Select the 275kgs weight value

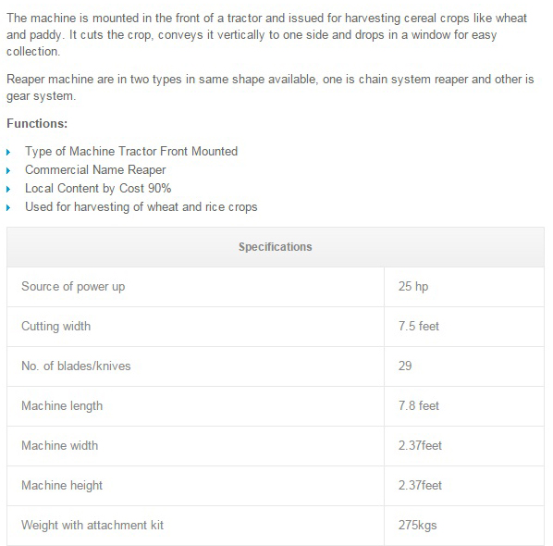pyautogui.click(x=418, y=525)
